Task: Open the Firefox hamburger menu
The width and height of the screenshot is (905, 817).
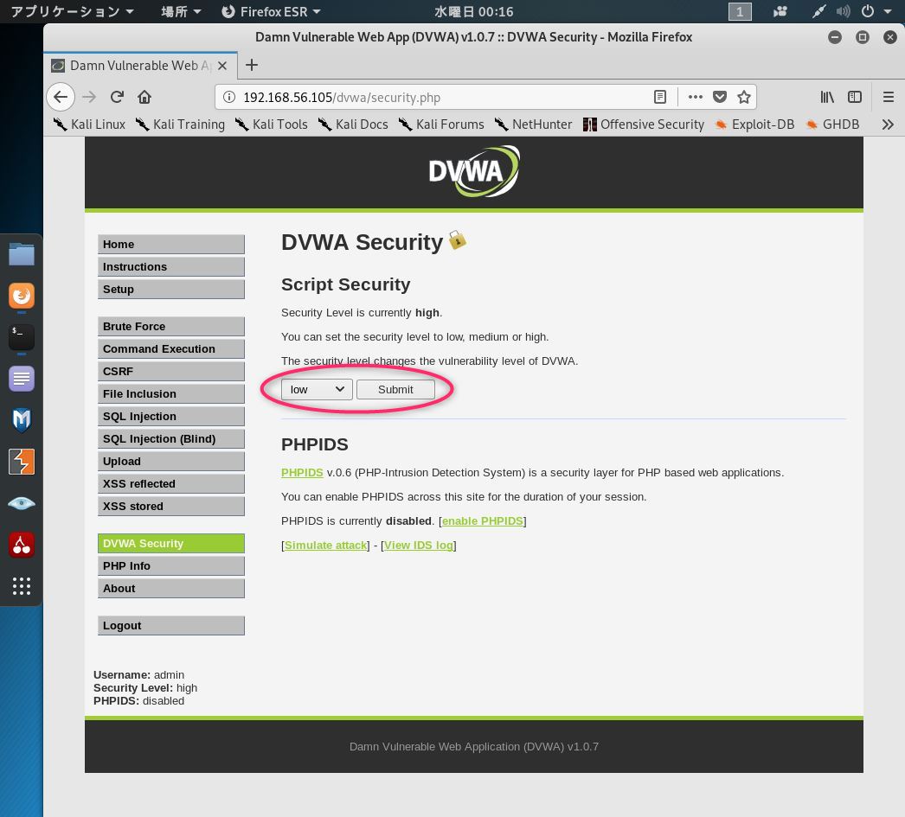Action: (889, 97)
